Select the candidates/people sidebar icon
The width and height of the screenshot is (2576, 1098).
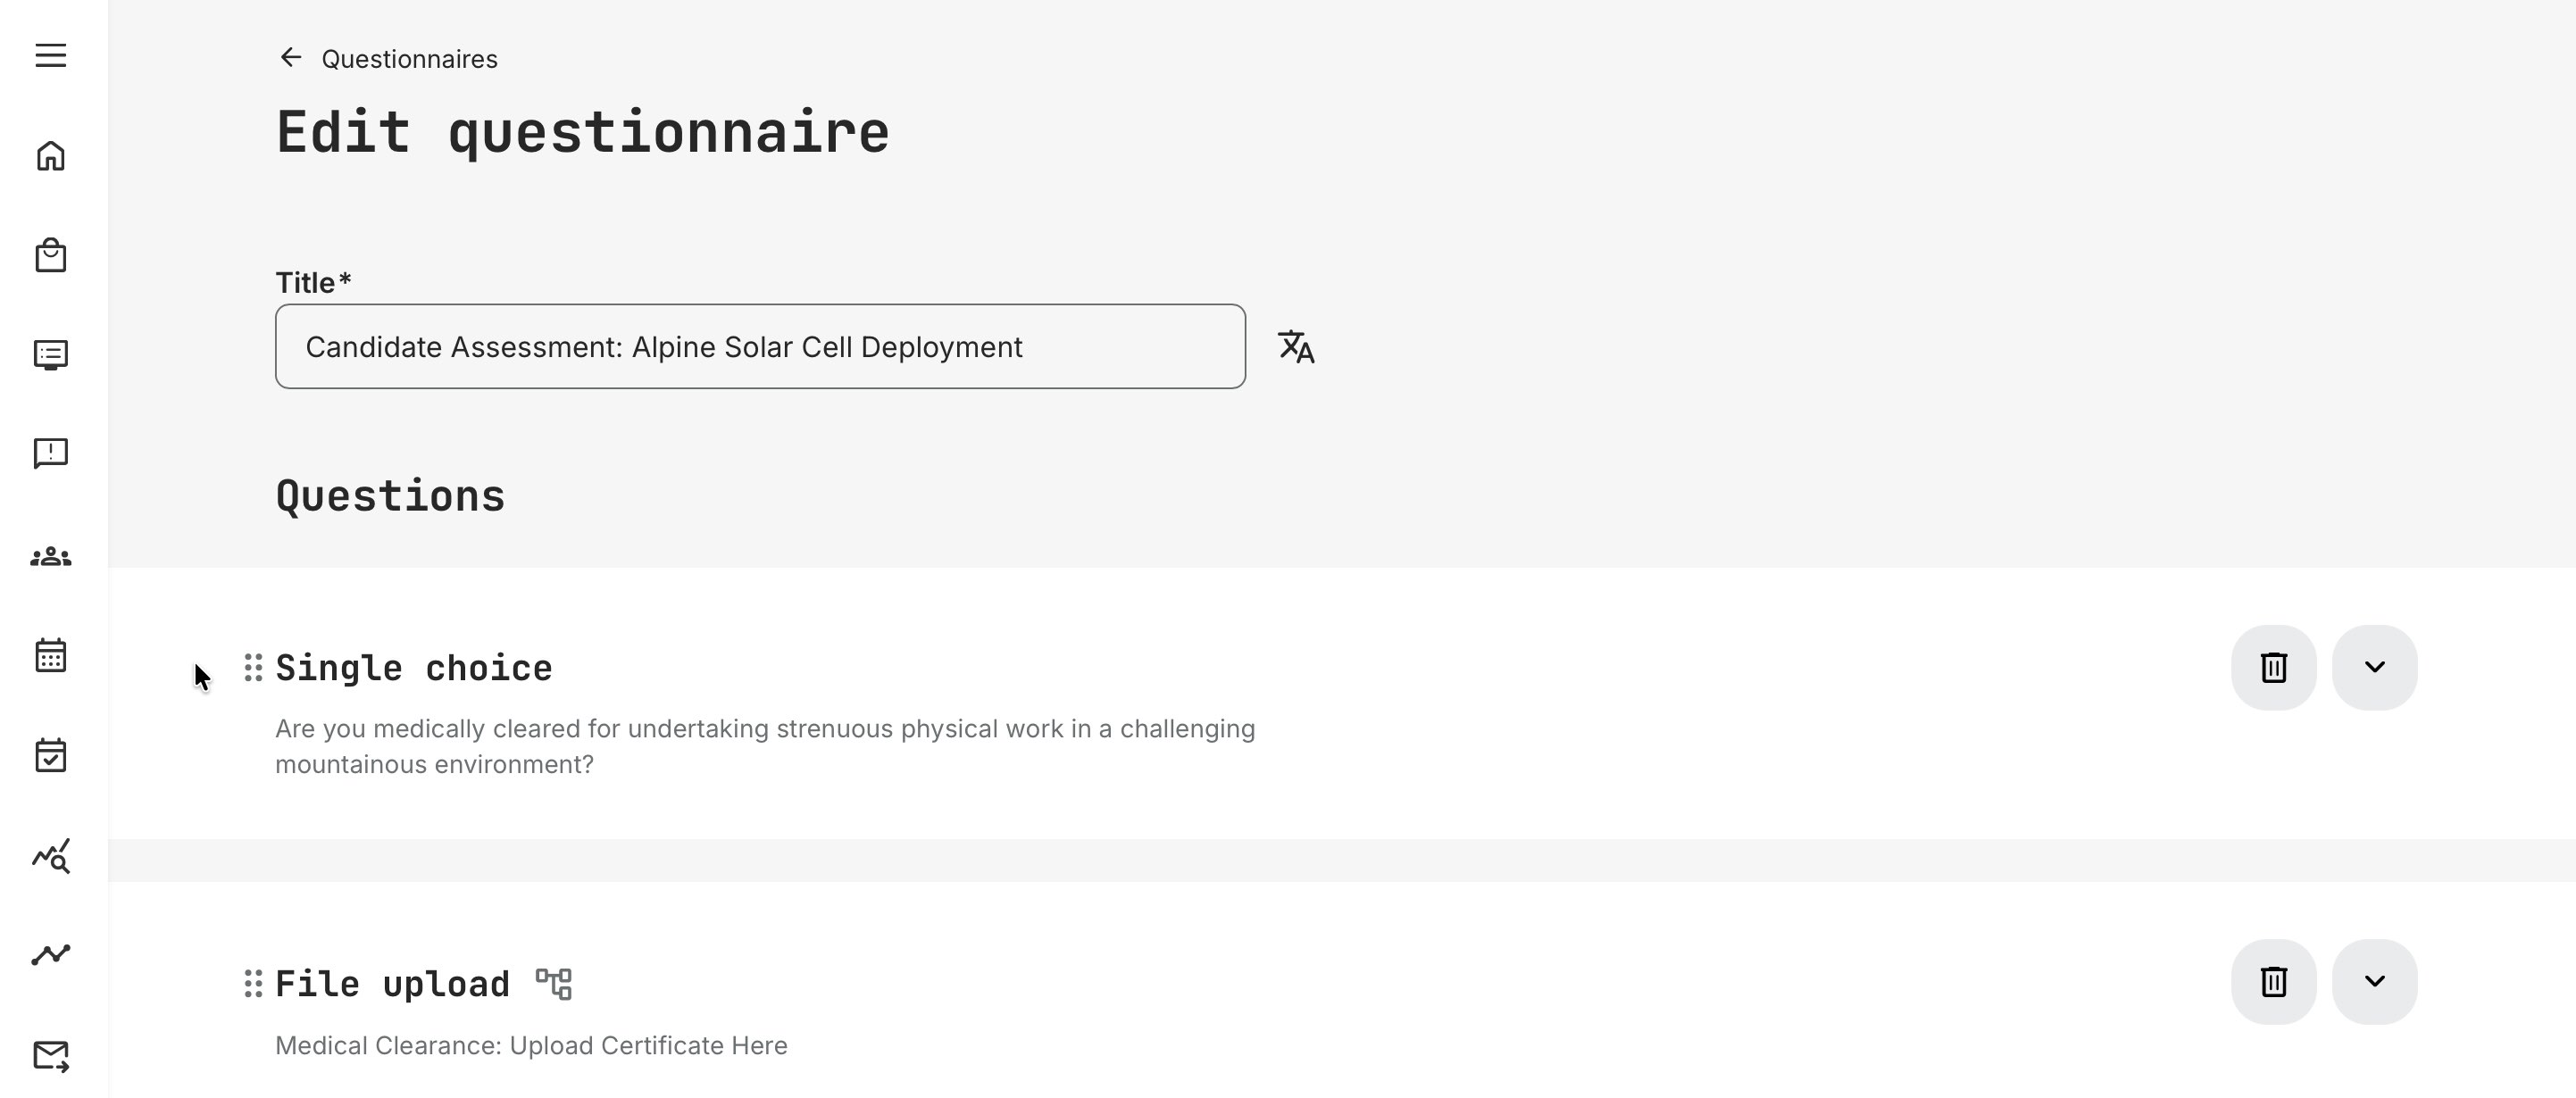pyautogui.click(x=50, y=556)
